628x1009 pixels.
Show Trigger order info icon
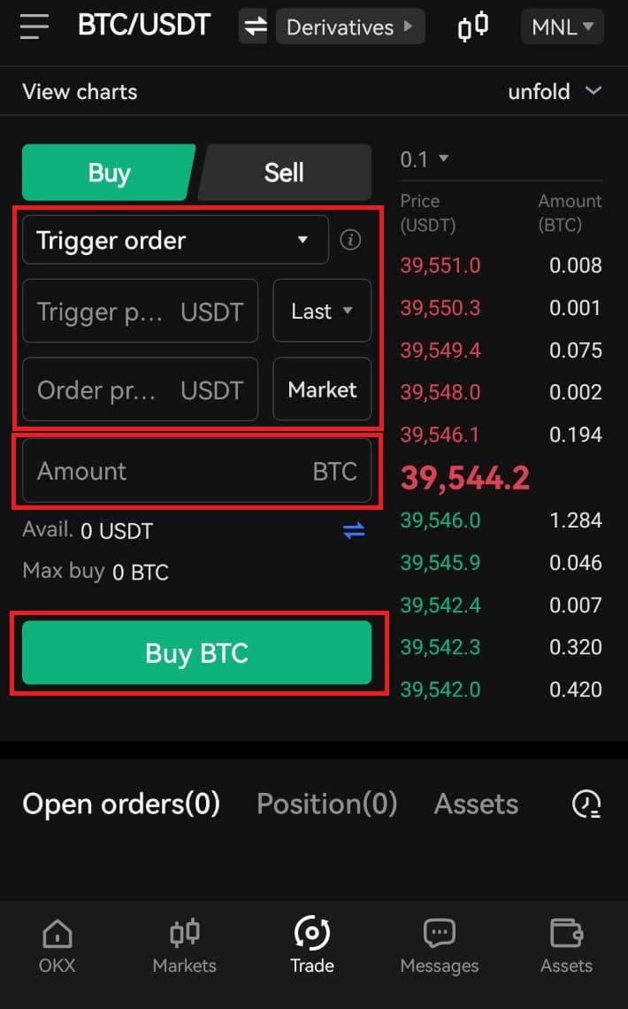tap(350, 240)
